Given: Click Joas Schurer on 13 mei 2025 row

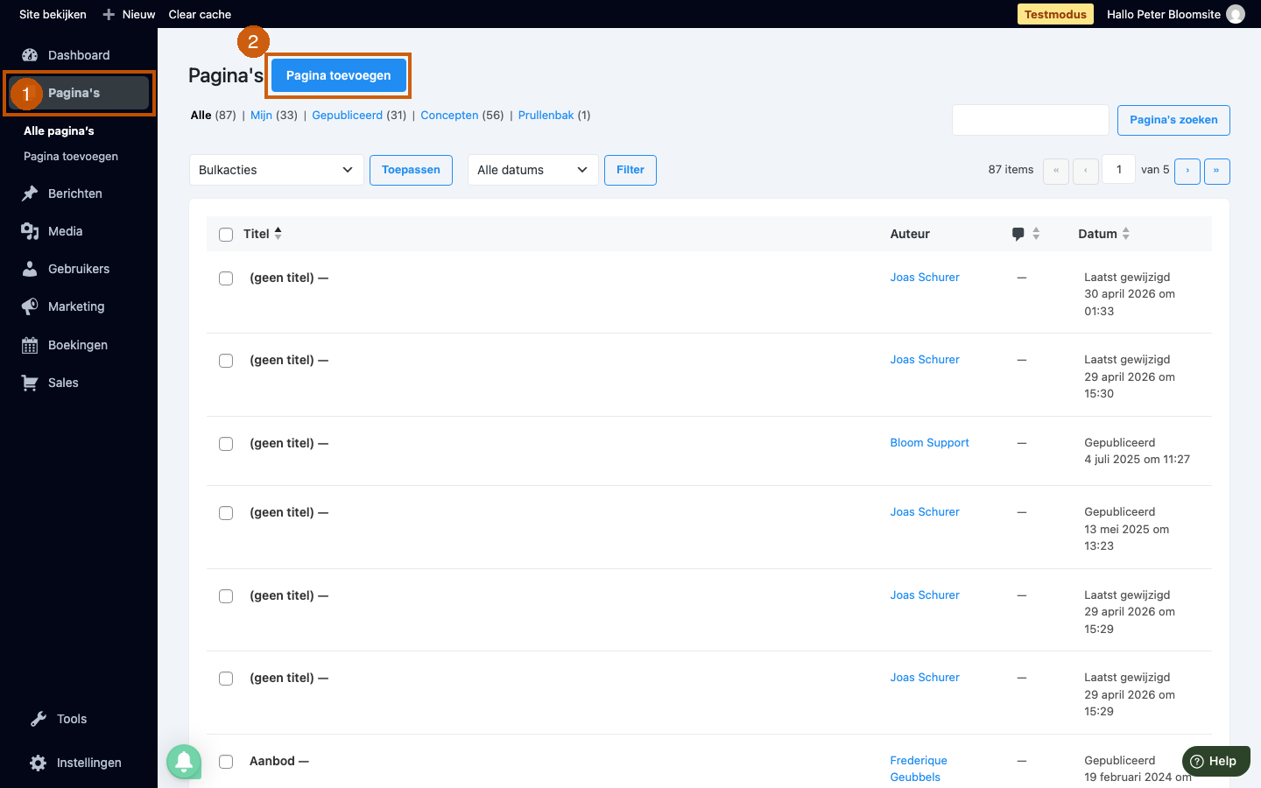Looking at the screenshot, I should (x=925, y=512).
